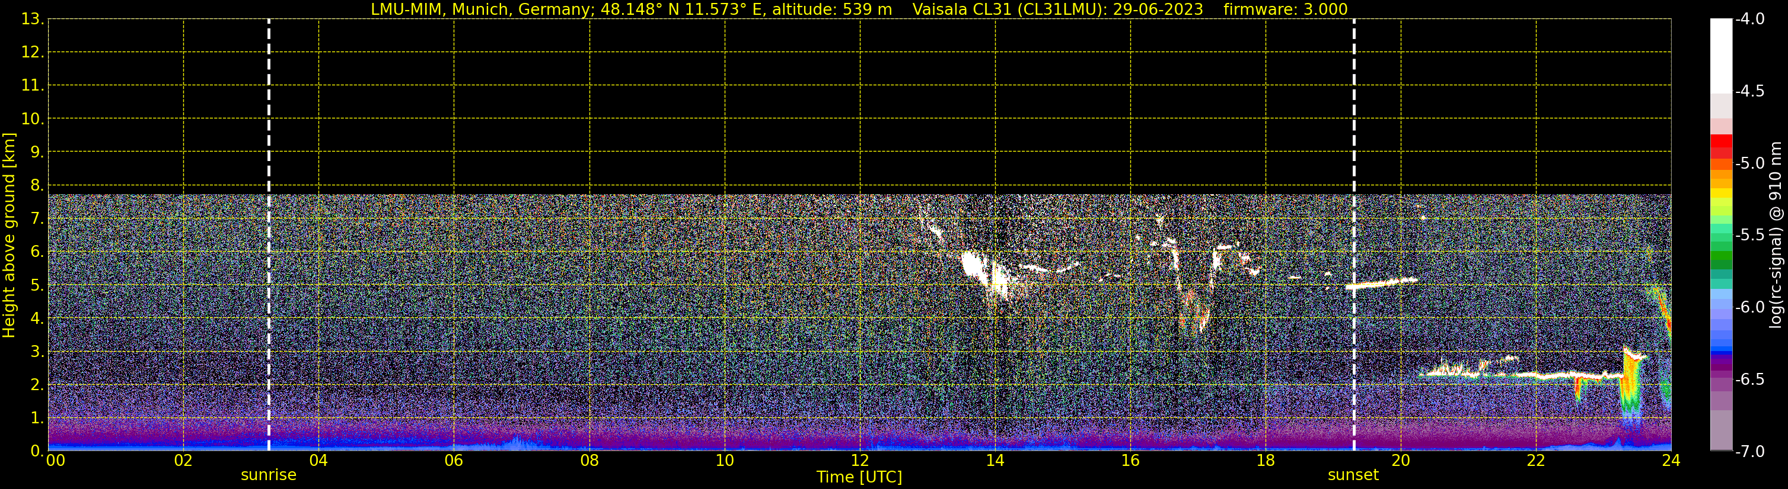The width and height of the screenshot is (1788, 489).
Task: Click the '1' height tick label
Action: point(36,419)
